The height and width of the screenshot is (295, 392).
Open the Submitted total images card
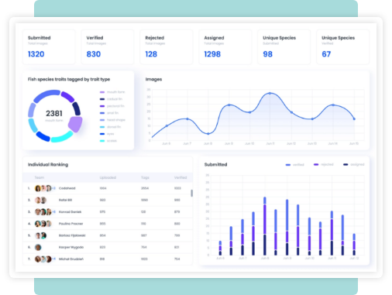(x=49, y=47)
